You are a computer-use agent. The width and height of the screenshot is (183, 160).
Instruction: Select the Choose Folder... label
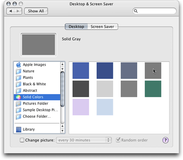click(37, 116)
